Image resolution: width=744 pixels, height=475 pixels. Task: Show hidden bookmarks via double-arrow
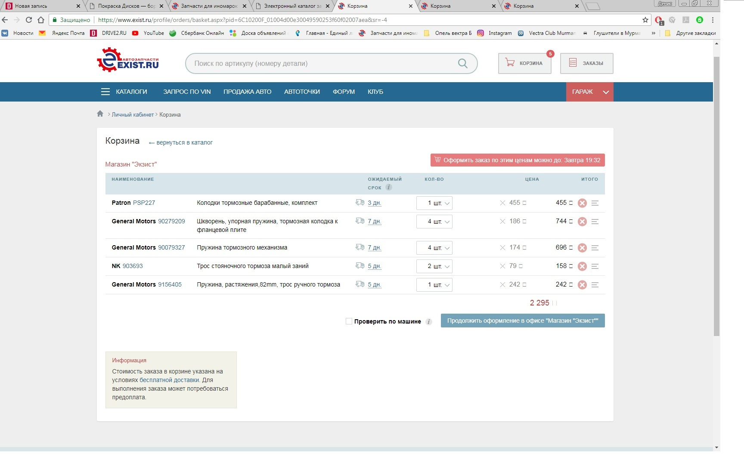pos(654,33)
